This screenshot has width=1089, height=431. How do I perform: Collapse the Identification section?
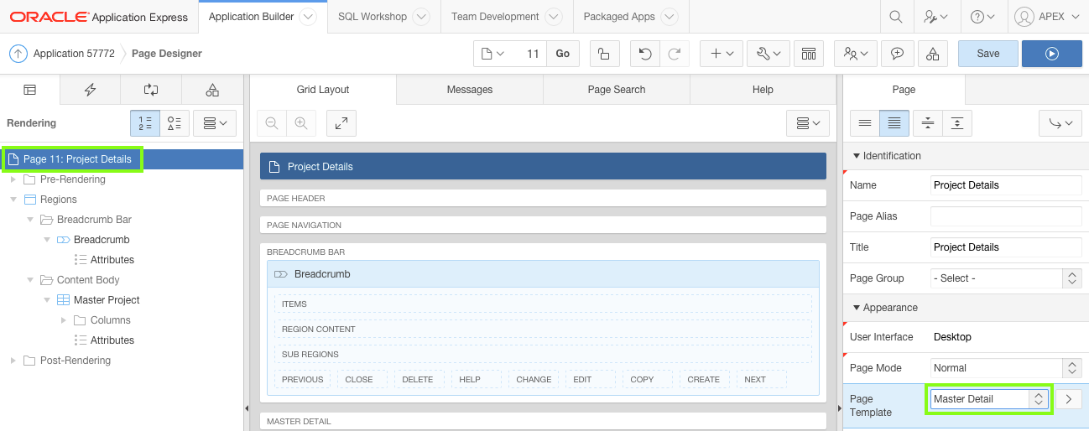(857, 156)
